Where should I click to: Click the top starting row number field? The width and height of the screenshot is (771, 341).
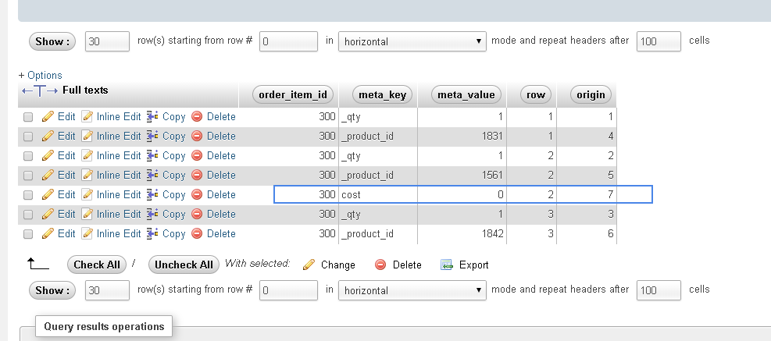[x=287, y=41]
